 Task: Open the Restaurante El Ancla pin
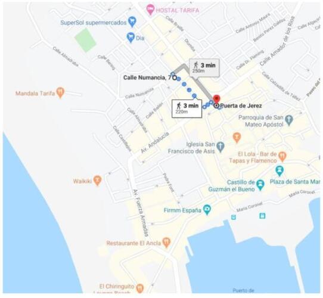tap(166, 242)
